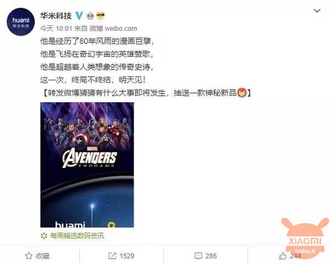This screenshot has width=330, height=264.
Task: Enlarge the Avengers Endgame poster image
Action: (87, 165)
